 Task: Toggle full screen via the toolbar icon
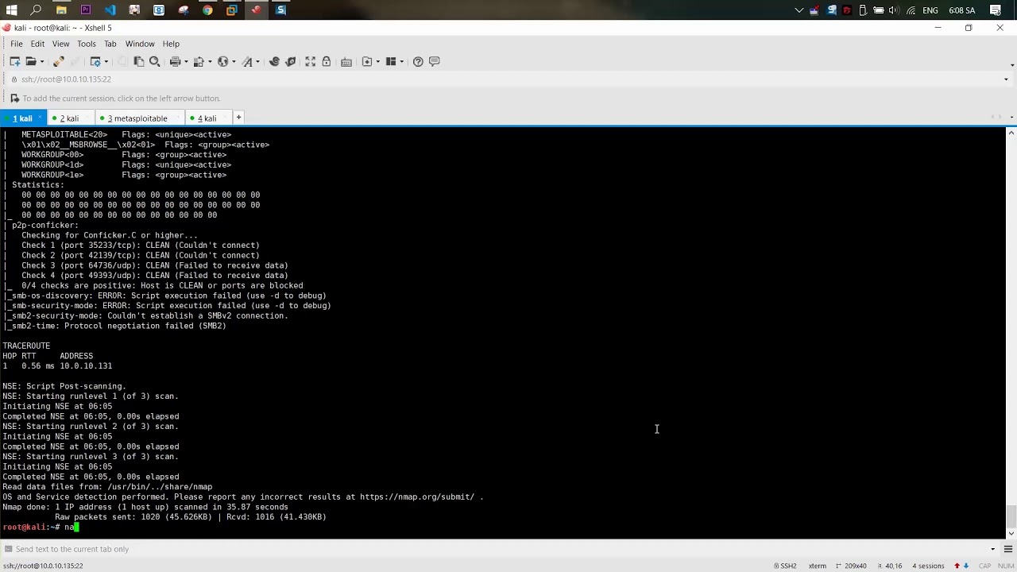tap(311, 61)
